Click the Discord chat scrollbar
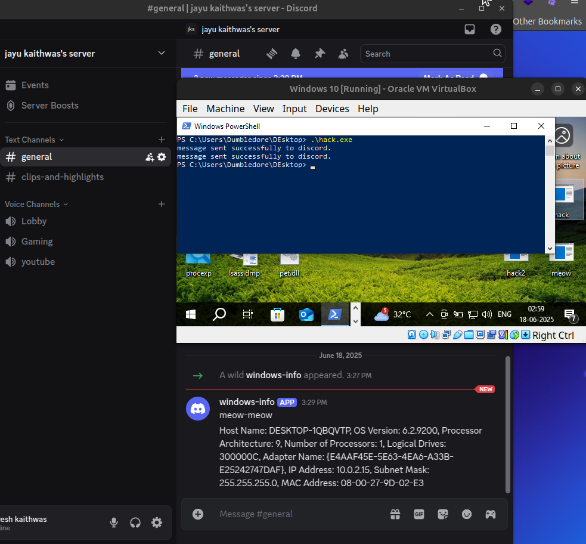This screenshot has width=586, height=544. (507, 425)
